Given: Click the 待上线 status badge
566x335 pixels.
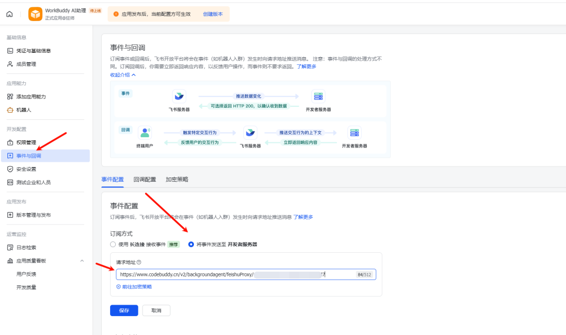Looking at the screenshot, I should tap(95, 11).
